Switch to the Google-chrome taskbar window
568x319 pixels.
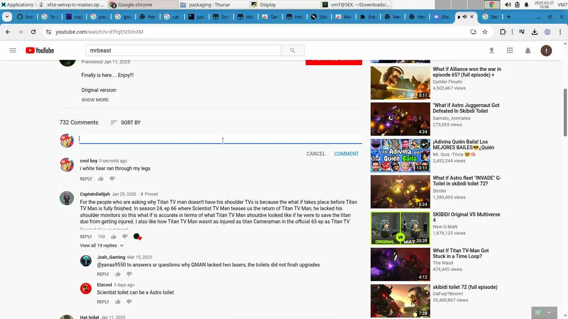[143, 5]
